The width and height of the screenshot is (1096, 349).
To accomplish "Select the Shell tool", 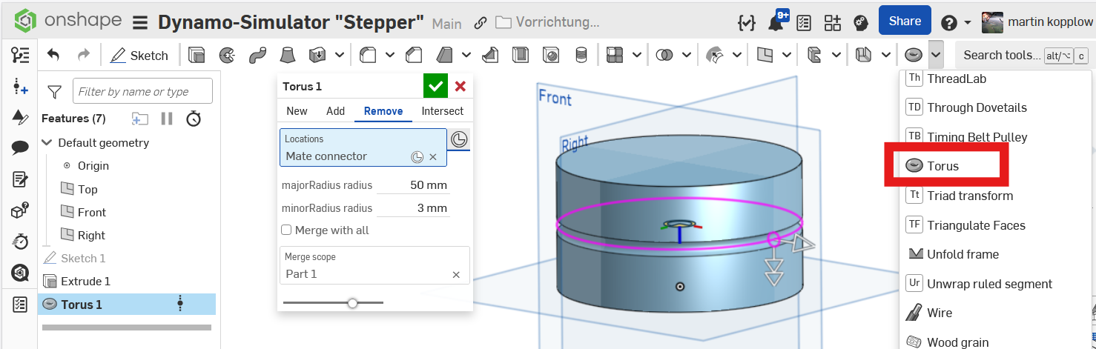I will (x=521, y=55).
